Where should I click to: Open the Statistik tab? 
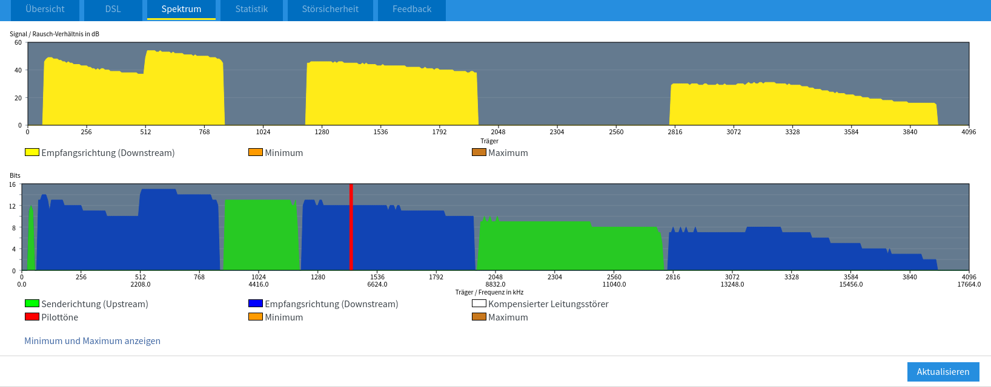pyautogui.click(x=251, y=10)
